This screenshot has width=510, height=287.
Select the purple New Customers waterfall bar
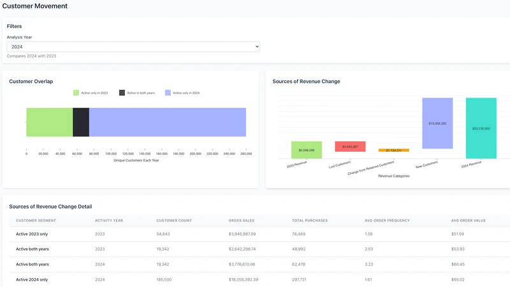click(x=437, y=123)
